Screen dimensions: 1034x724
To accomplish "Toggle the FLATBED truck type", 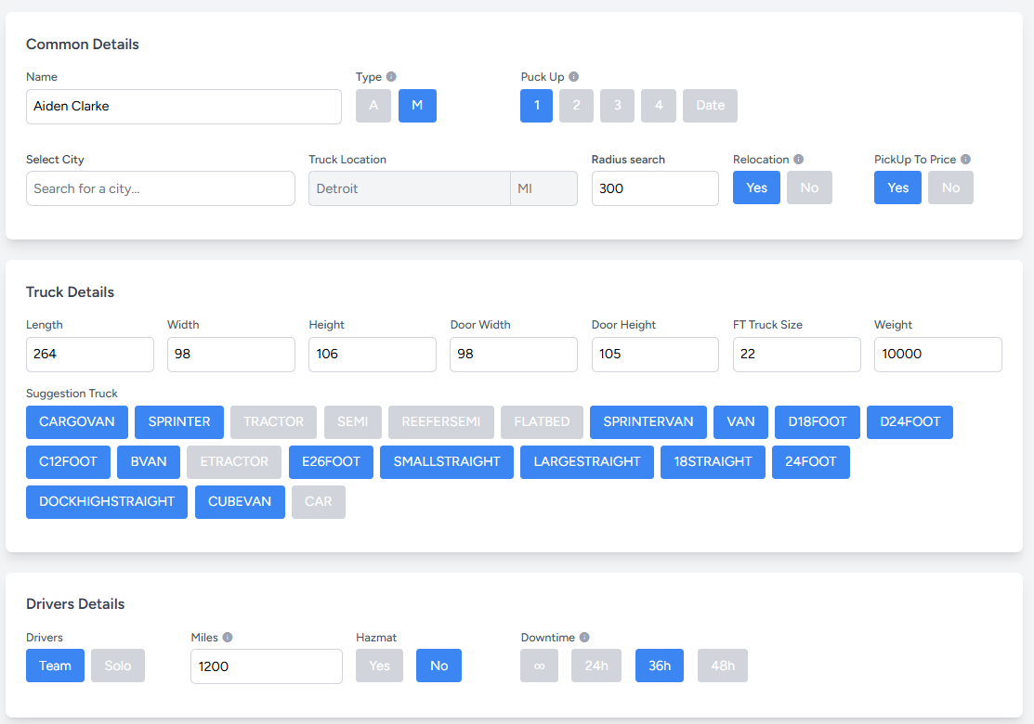I will (542, 421).
